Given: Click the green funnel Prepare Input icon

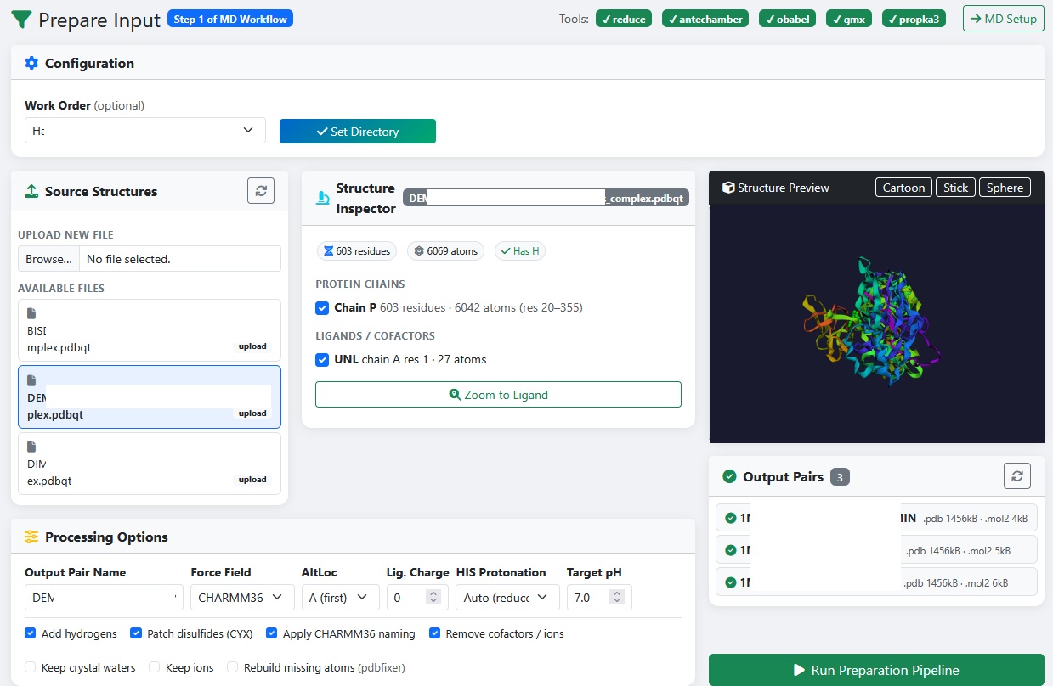Looking at the screenshot, I should click(x=21, y=20).
